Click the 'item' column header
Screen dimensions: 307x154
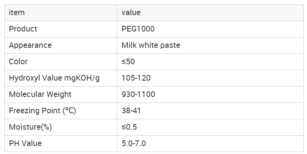61,13
